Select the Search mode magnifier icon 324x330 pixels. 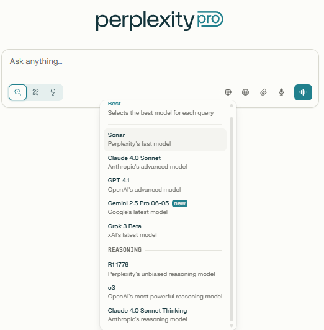click(17, 92)
